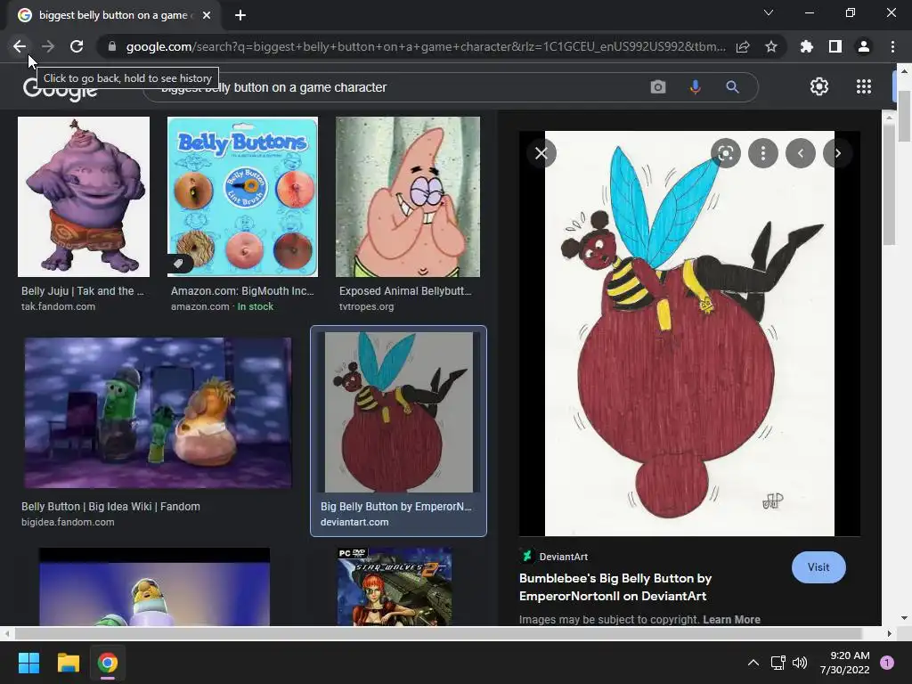The width and height of the screenshot is (912, 684).
Task: Click the large bumblebee preview image
Action: click(x=689, y=333)
